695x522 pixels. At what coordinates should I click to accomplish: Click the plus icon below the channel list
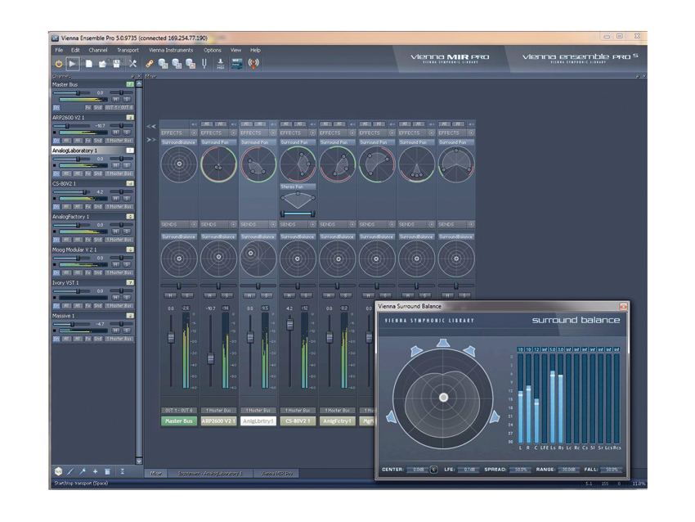(x=95, y=471)
